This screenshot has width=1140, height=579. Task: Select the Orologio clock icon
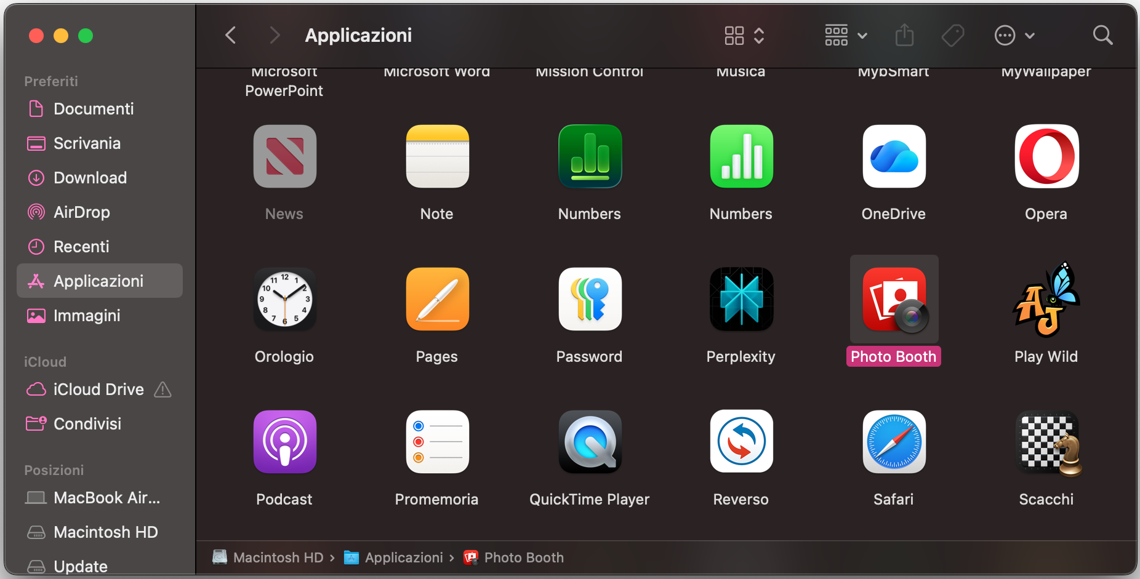(x=284, y=299)
